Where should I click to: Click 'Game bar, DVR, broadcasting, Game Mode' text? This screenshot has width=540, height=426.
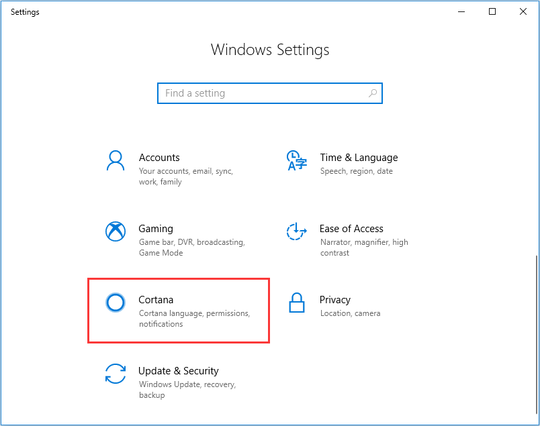pos(192,248)
